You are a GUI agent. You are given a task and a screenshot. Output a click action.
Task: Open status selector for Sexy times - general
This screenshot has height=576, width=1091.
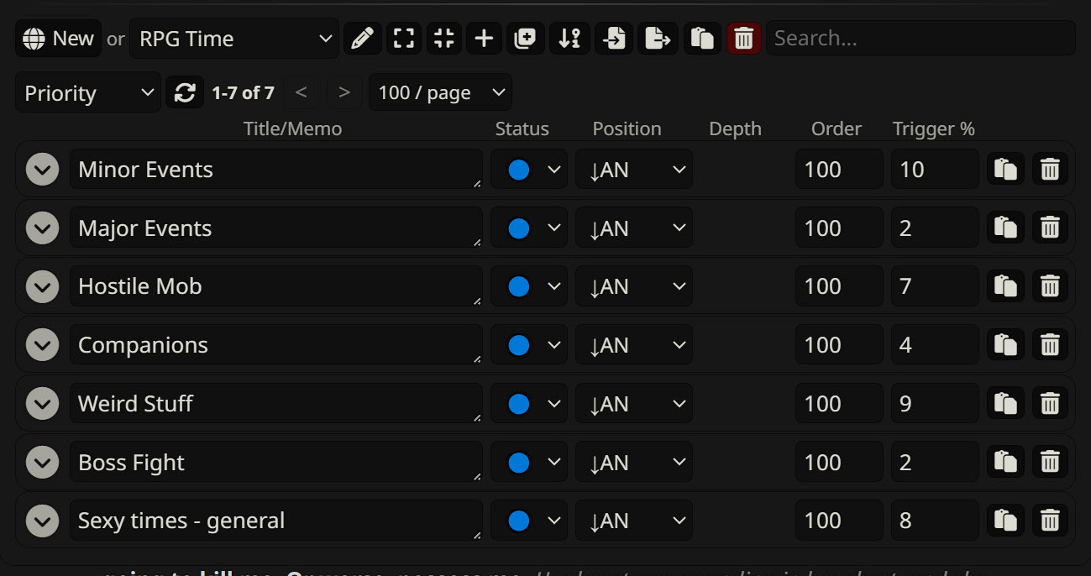(x=529, y=521)
